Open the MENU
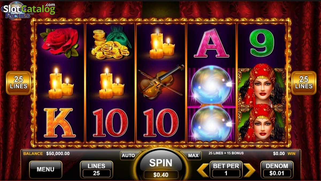Screen dimensions: 321x181 [45, 170]
